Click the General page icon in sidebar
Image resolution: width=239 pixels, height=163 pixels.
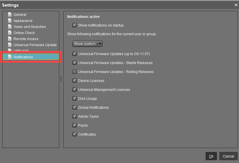click(10, 14)
